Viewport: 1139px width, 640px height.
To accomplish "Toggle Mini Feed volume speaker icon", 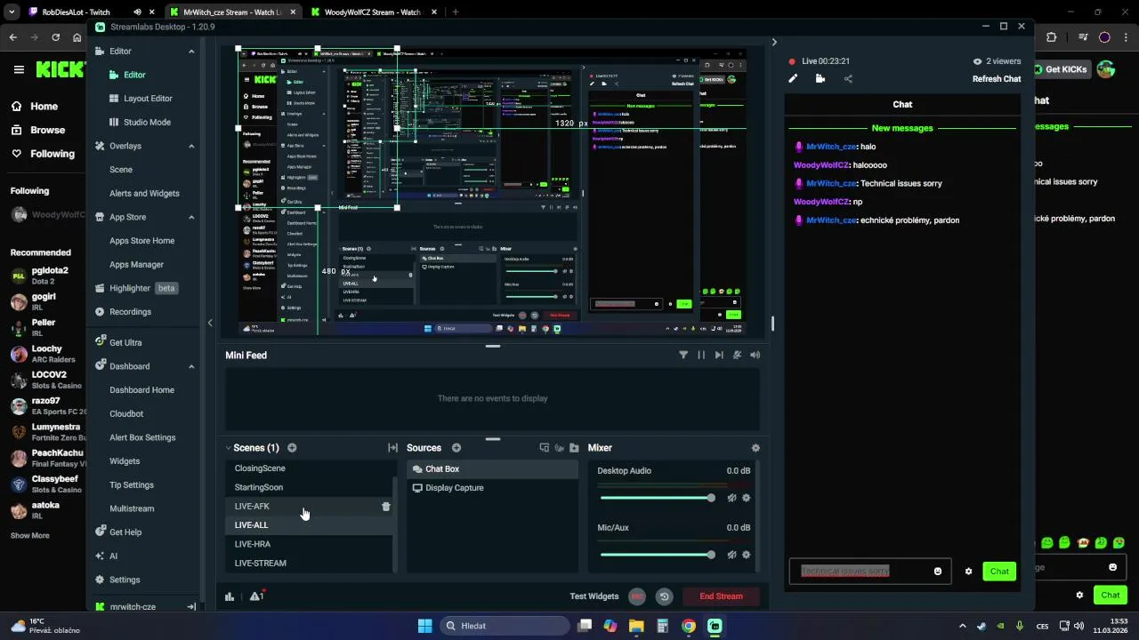I will 755,355.
